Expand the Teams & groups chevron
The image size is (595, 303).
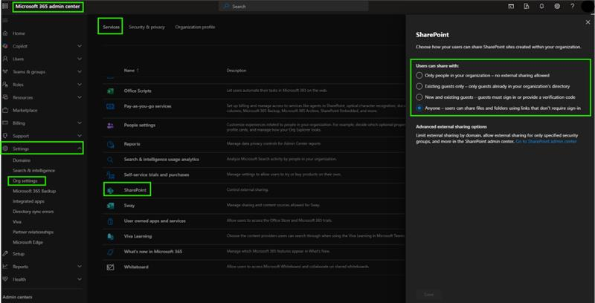[80, 72]
